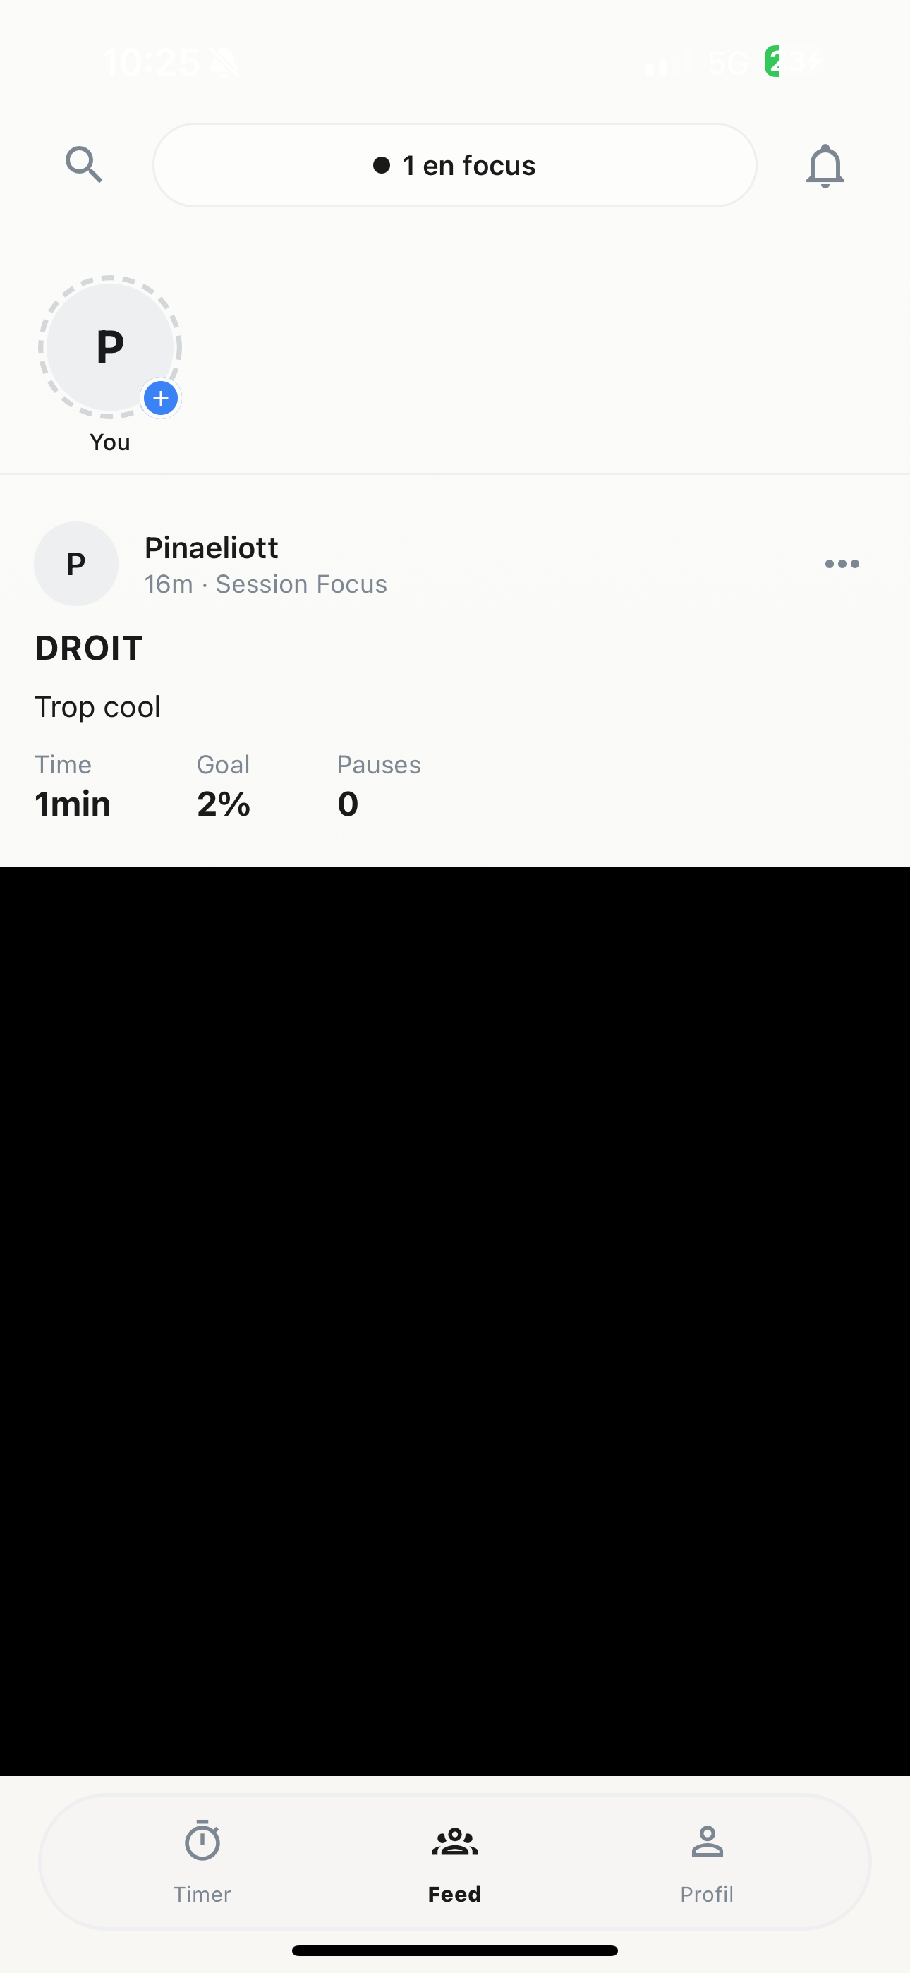The image size is (910, 1973).
Task: Open notifications bell
Action: [824, 165]
